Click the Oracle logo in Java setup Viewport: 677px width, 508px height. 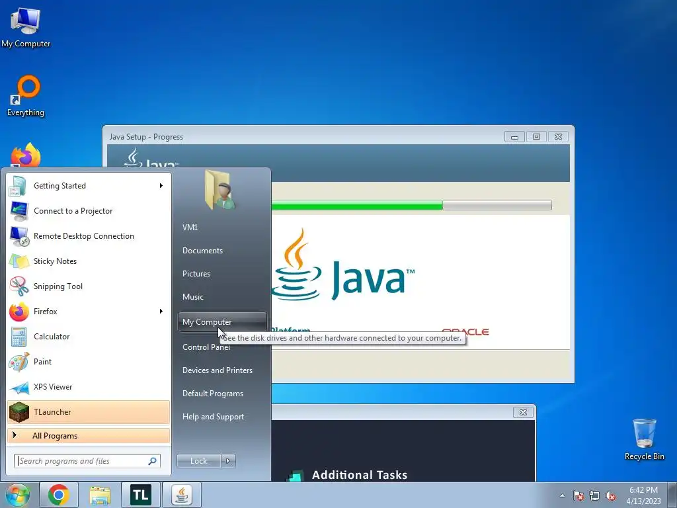[x=465, y=331]
